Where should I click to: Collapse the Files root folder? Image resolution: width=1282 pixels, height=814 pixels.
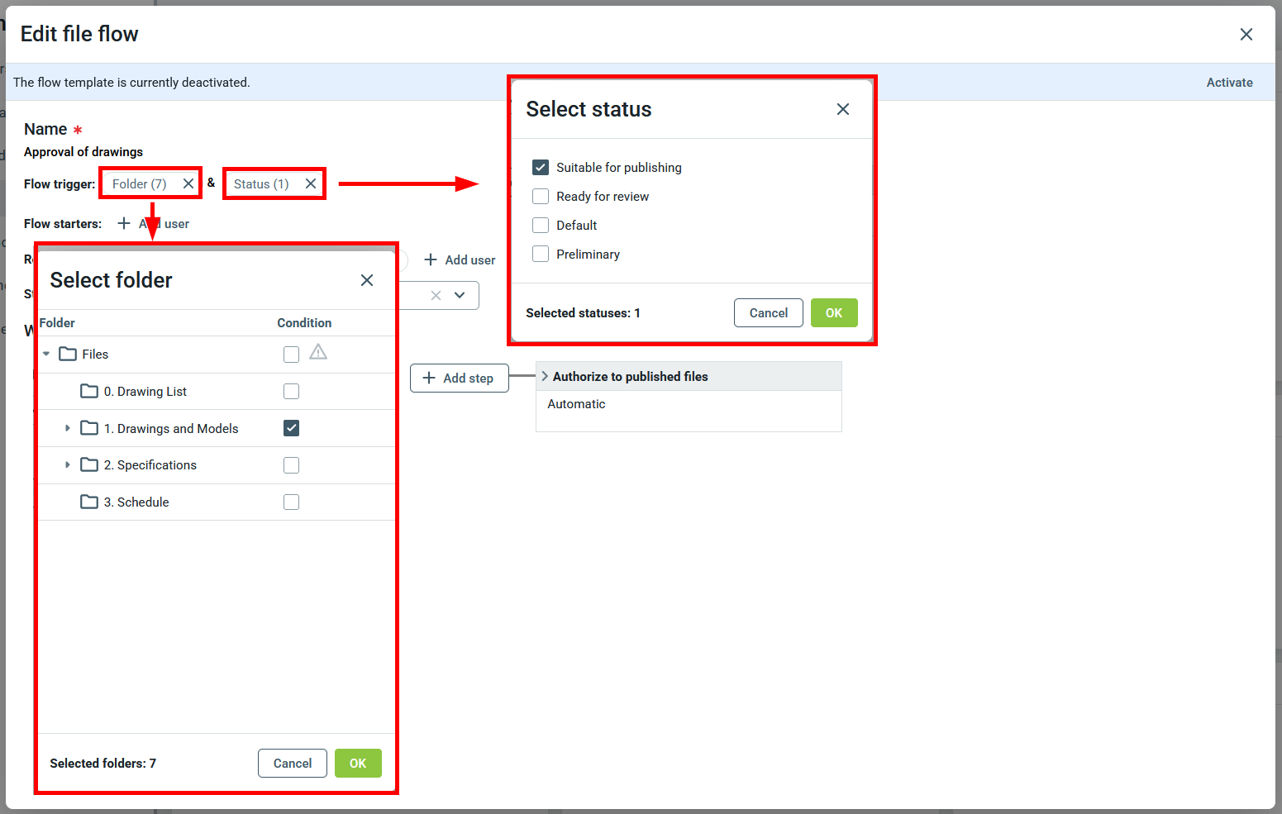(x=46, y=354)
